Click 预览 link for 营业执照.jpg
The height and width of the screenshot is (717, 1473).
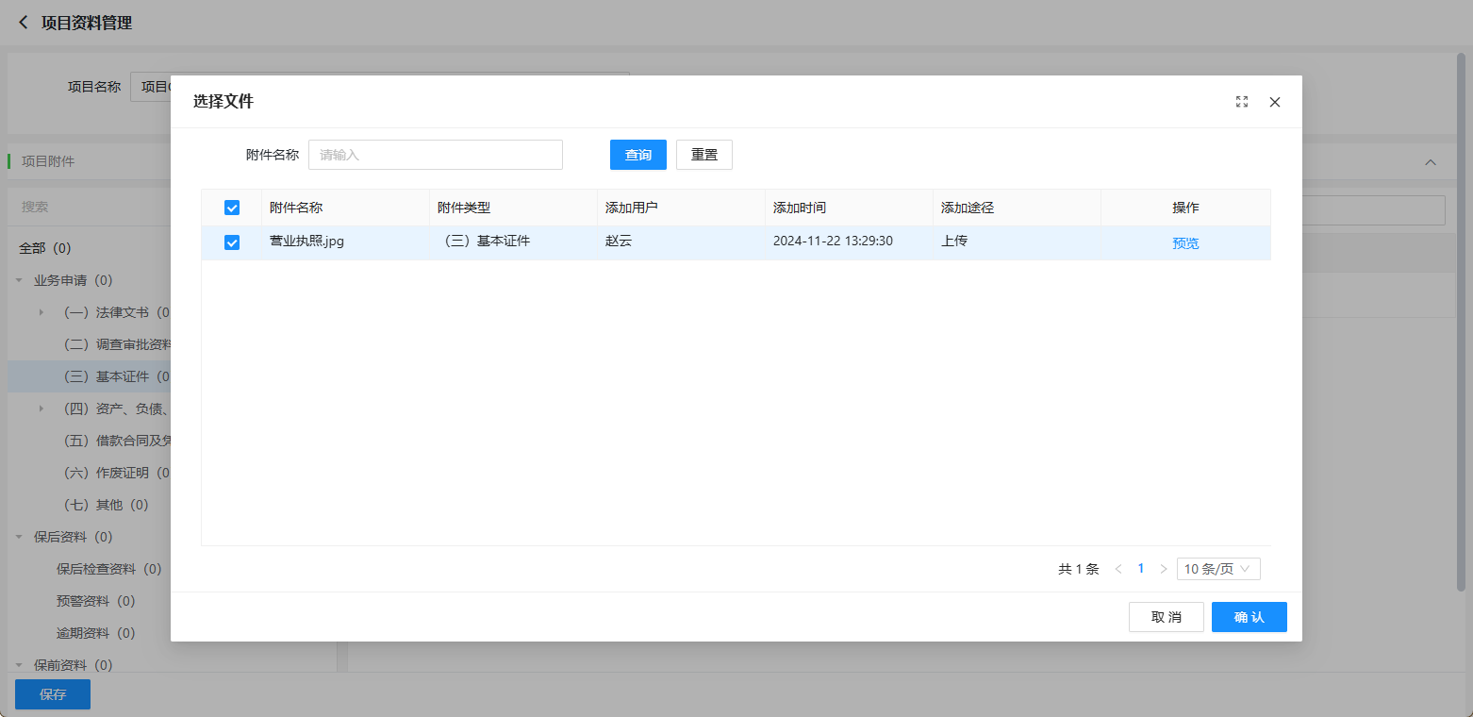1185,242
